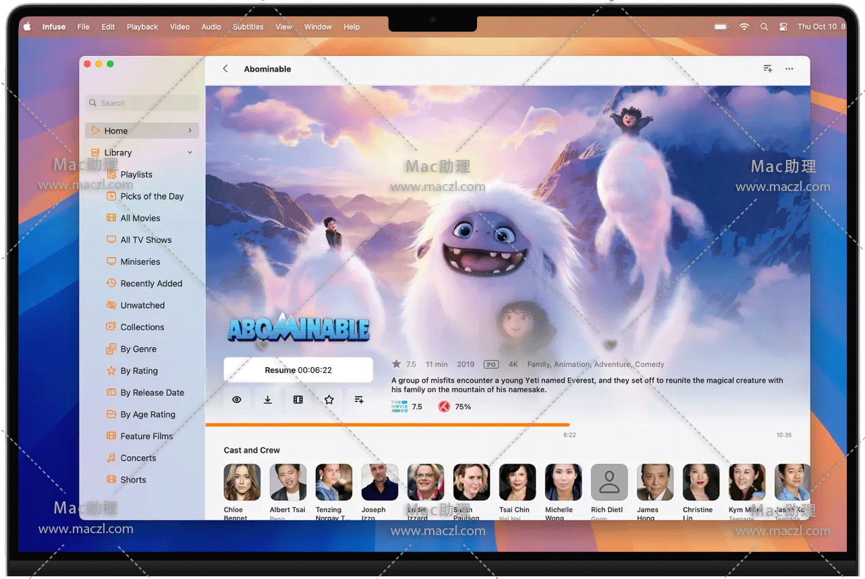Collapse the Library section chevron
The height and width of the screenshot is (579, 865).
(x=190, y=153)
